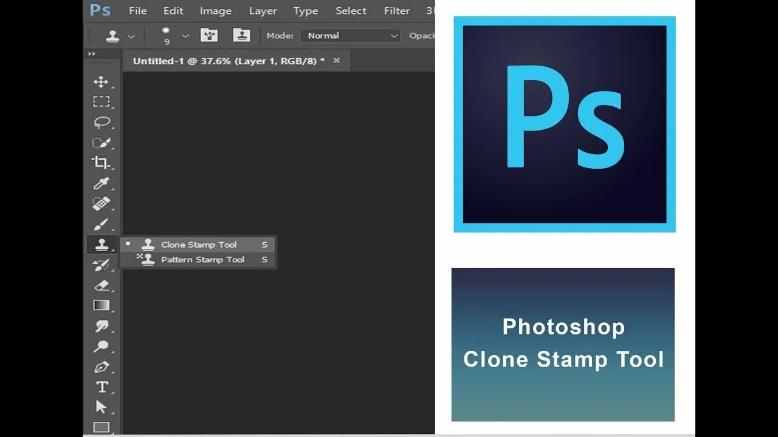This screenshot has height=437, width=778.
Task: Select the Rectangular Marquee tool
Action: tap(101, 102)
